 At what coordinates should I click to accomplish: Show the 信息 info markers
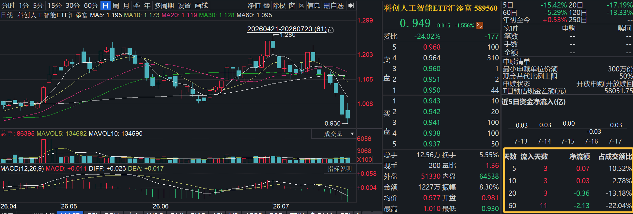pos(314,6)
